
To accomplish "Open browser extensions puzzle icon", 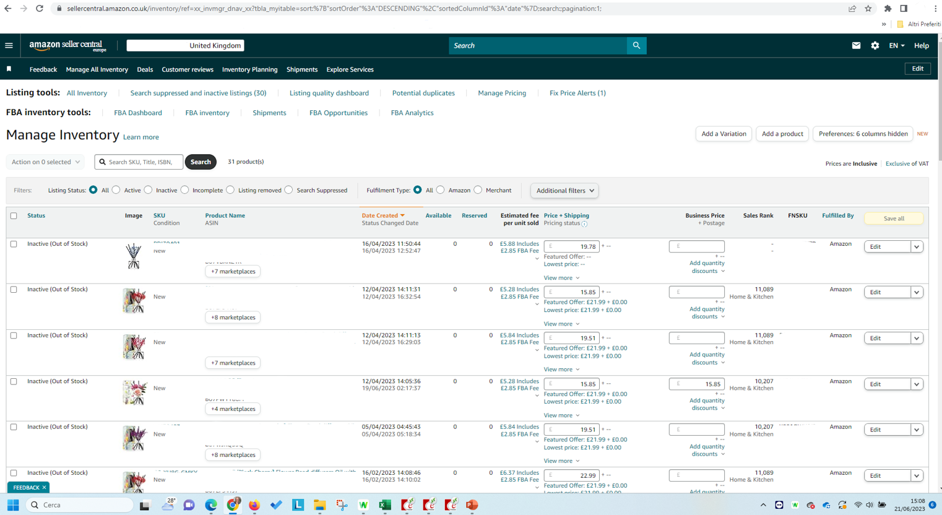I will (888, 9).
